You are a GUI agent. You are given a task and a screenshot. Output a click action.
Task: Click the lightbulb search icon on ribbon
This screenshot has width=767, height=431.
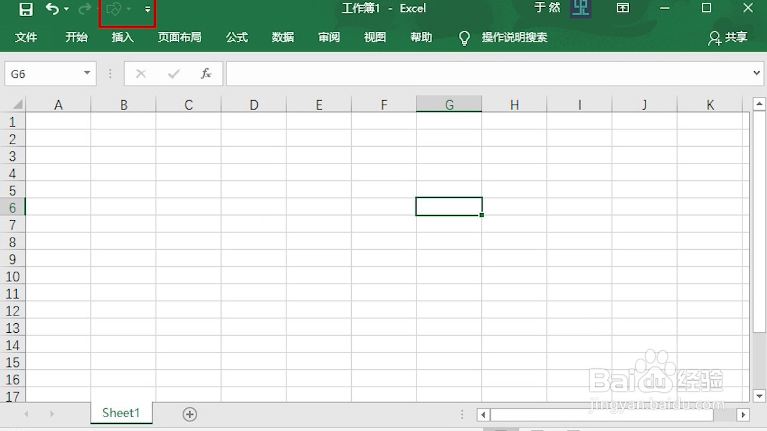[x=464, y=37]
